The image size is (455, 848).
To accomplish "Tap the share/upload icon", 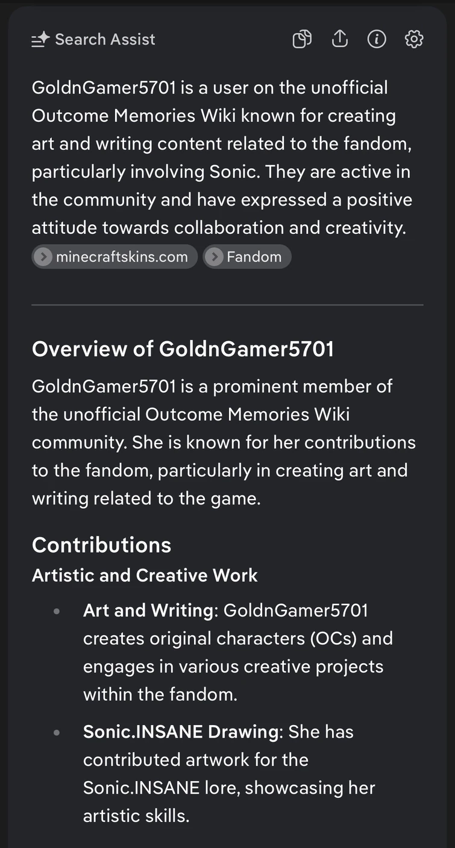I will 340,39.
